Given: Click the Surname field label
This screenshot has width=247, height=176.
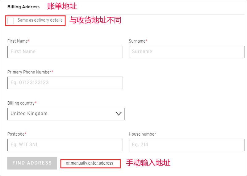Looking at the screenshot, I should (x=138, y=41).
